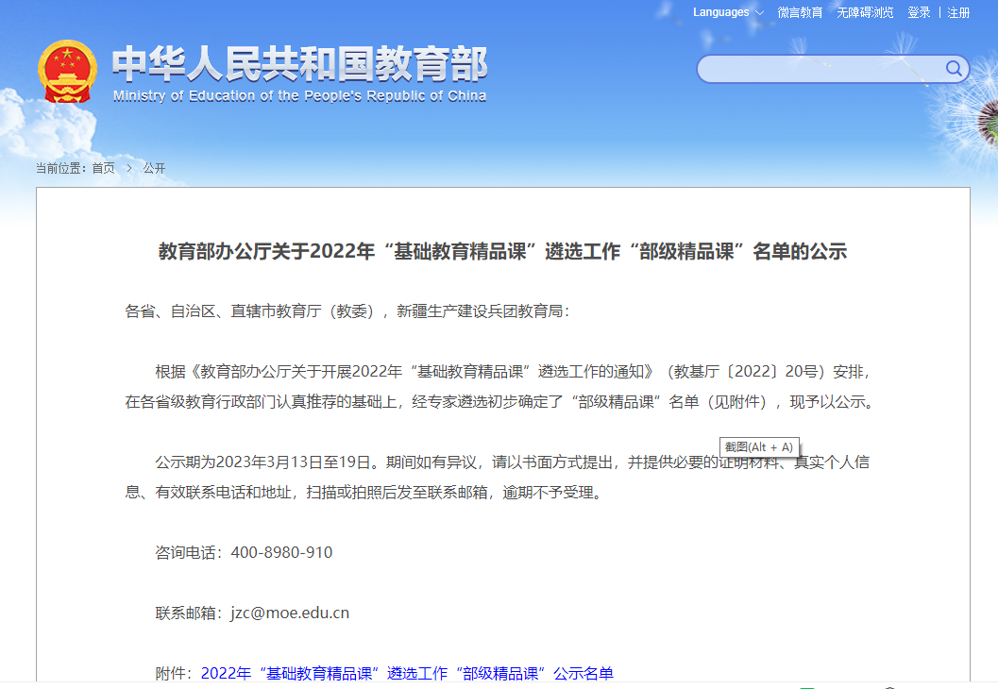Open the 微言教育 link
Image resolution: width=998 pixels, height=689 pixels.
800,12
